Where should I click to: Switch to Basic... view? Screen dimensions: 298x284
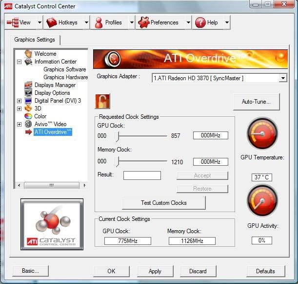click(x=30, y=271)
